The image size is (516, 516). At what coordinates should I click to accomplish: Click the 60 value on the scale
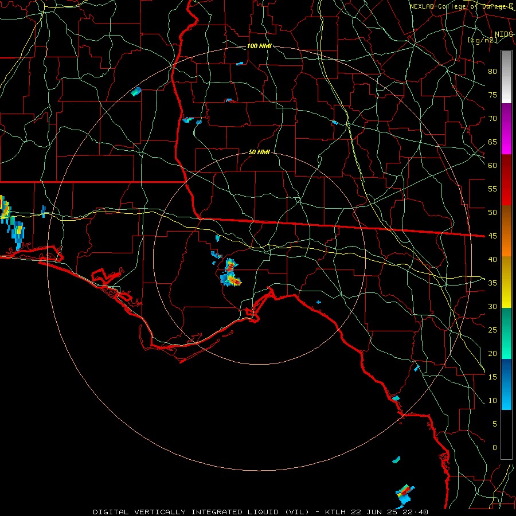492,166
